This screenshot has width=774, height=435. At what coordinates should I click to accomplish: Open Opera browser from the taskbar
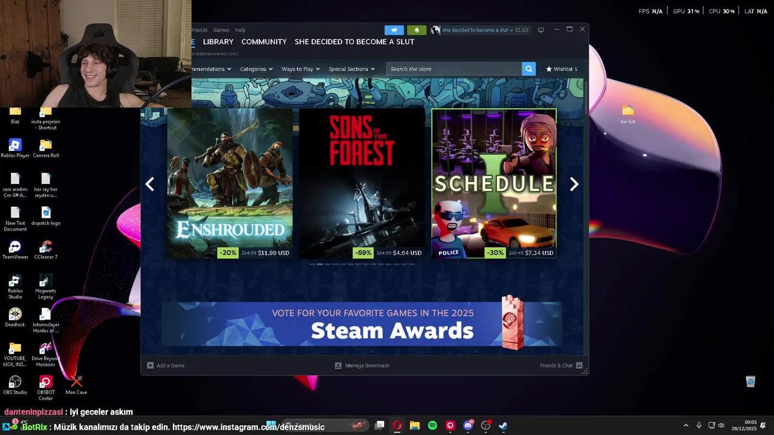click(397, 426)
